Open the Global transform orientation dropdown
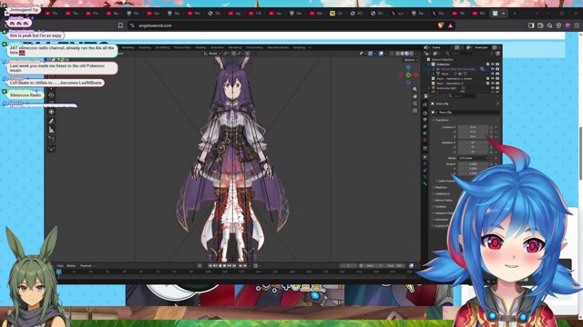This screenshot has height=327, width=583. click(x=212, y=54)
